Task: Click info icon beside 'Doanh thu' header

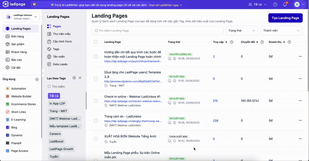Action: click(x=289, y=42)
